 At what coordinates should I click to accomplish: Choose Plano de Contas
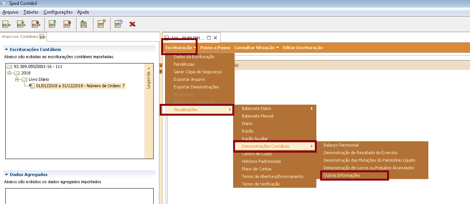click(275, 169)
